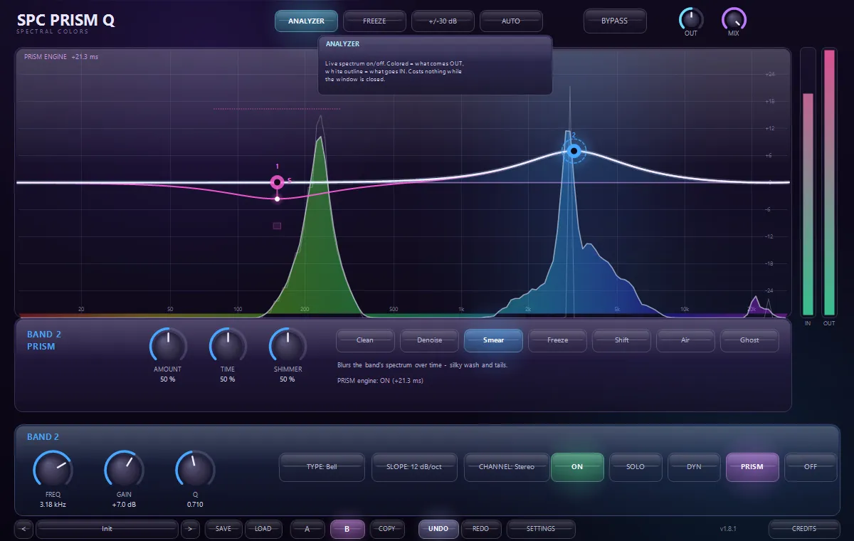Open the TYPE: Bell selector
854x541 pixels.
pyautogui.click(x=322, y=467)
